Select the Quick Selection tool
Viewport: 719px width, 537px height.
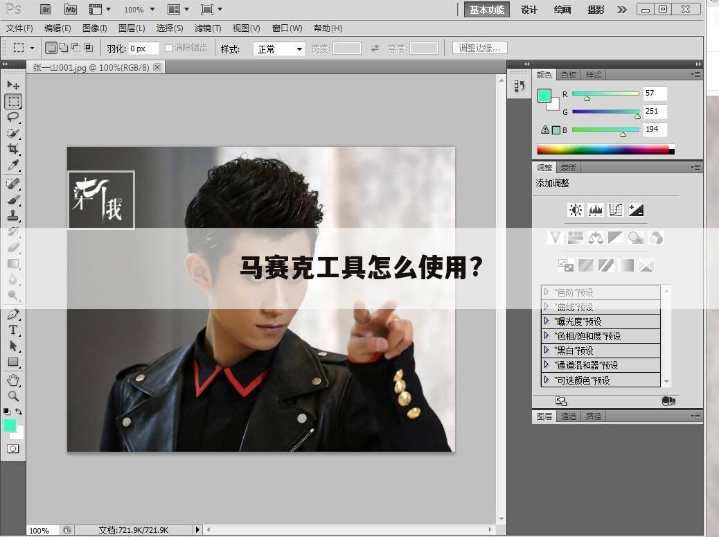point(13,133)
